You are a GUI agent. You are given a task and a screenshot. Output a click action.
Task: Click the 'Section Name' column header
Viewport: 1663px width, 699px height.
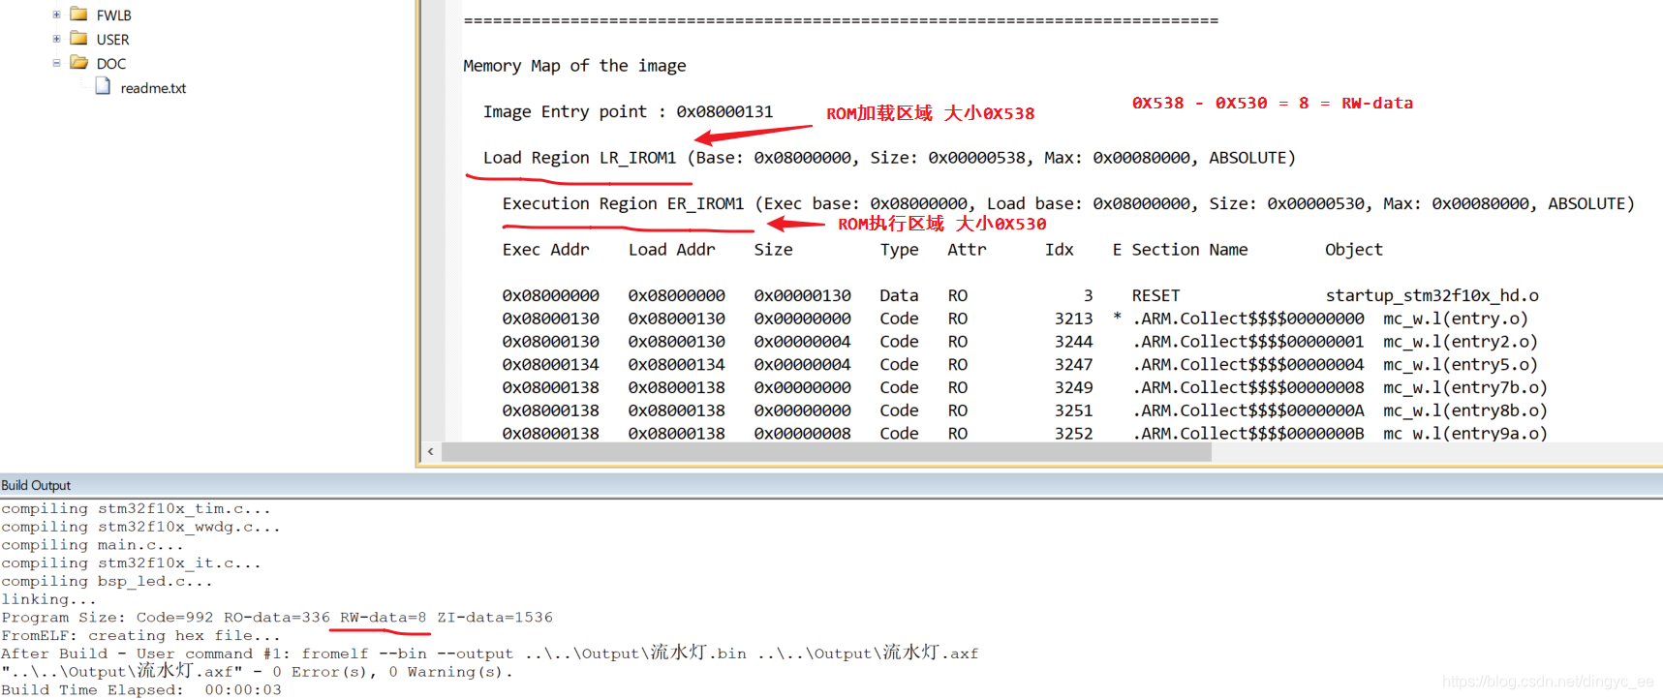click(1189, 250)
